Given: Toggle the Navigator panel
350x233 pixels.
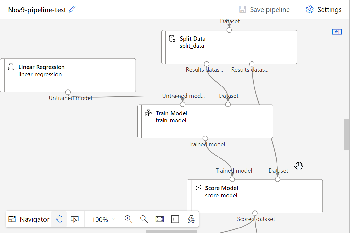Looking at the screenshot, I should tap(29, 219).
